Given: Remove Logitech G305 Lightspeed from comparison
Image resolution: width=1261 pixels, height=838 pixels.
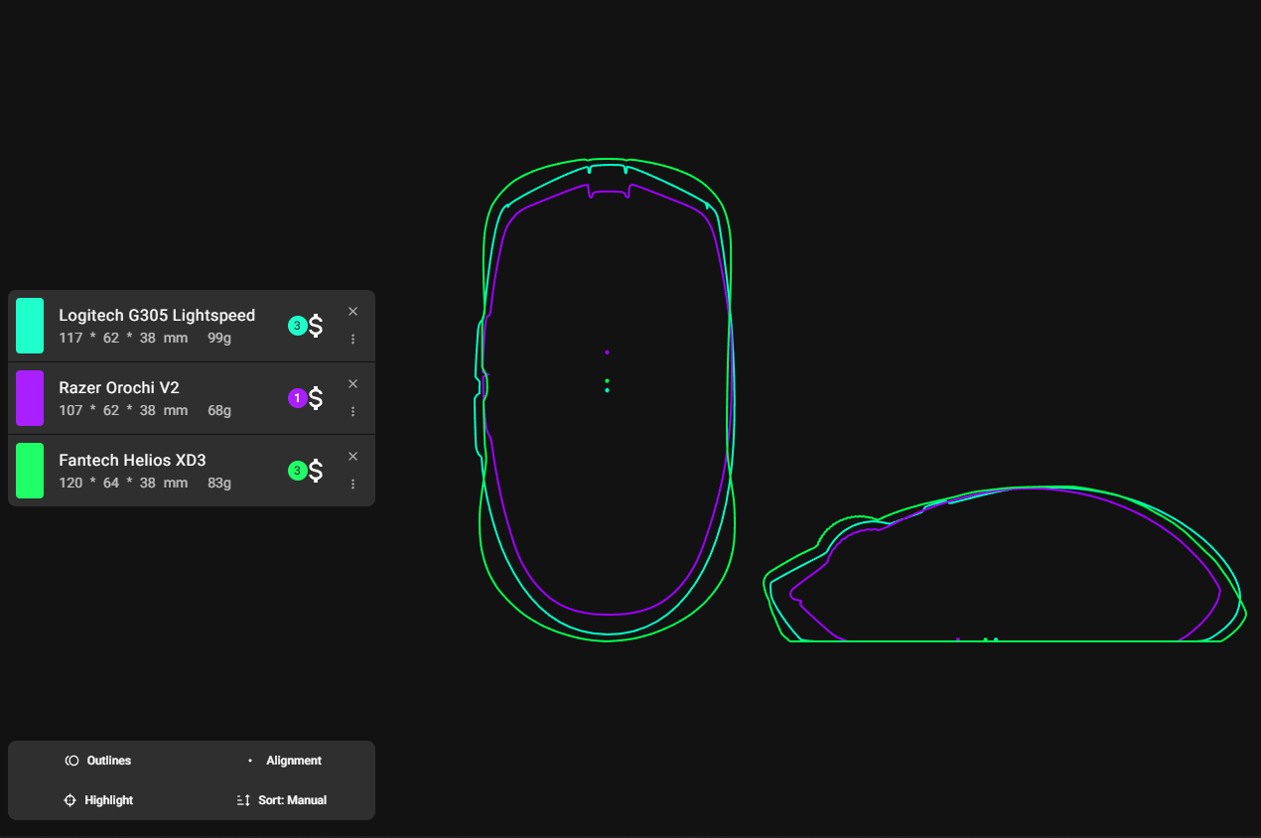Looking at the screenshot, I should [x=352, y=312].
